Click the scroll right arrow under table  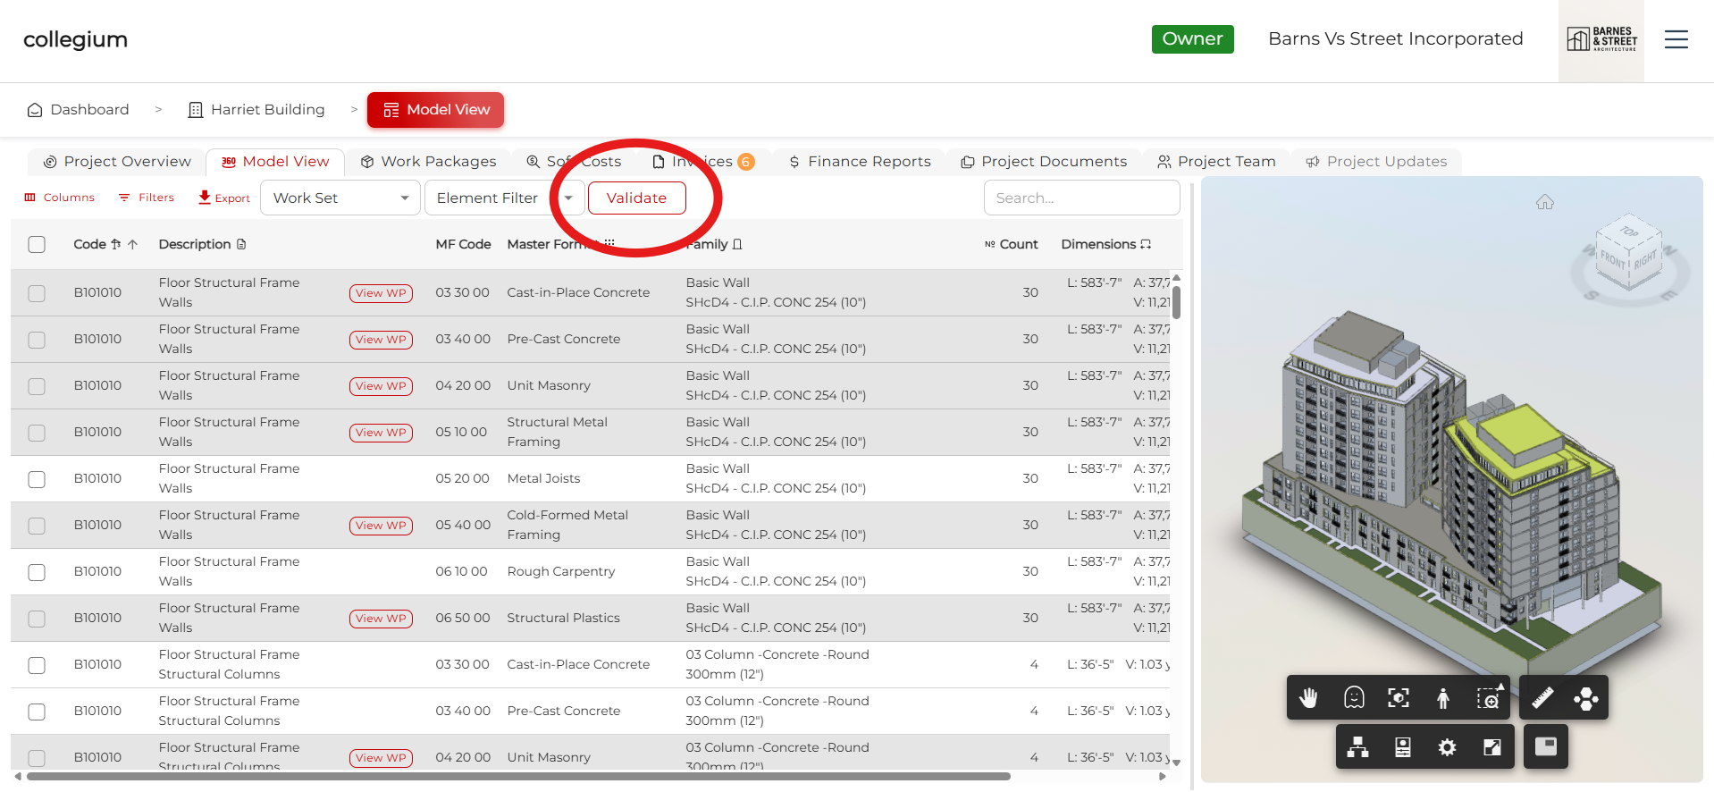click(1162, 777)
